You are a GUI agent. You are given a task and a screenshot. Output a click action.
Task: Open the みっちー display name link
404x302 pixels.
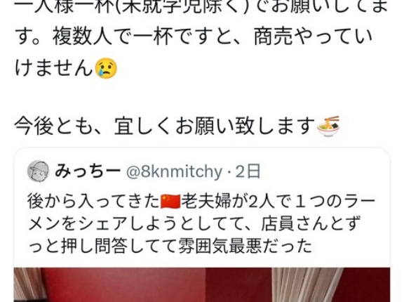tap(88, 171)
